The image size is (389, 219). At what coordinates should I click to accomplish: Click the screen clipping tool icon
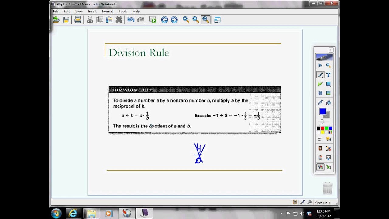[329, 158]
